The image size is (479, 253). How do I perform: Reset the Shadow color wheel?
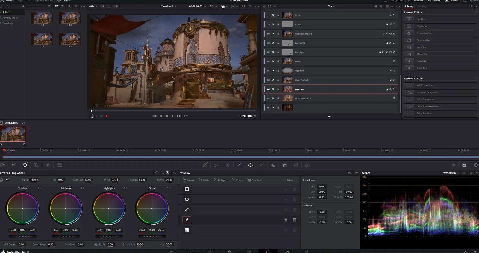tap(39, 188)
